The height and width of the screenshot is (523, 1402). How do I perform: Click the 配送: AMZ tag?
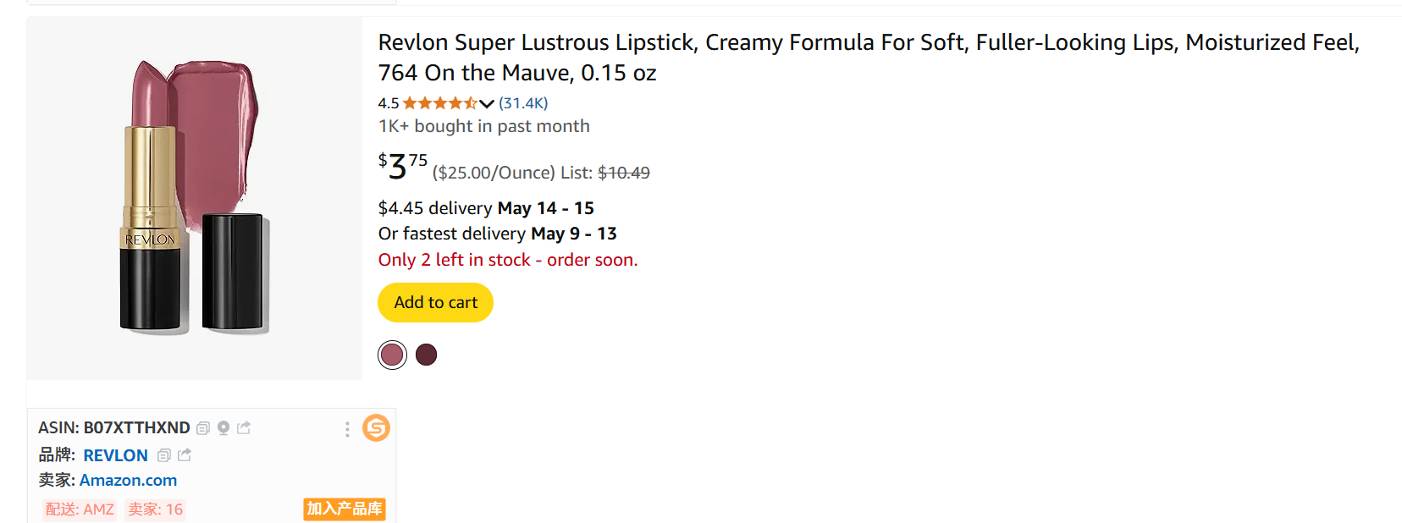pos(80,509)
